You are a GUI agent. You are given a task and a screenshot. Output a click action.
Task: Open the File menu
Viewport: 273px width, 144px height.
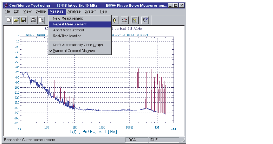(7, 12)
